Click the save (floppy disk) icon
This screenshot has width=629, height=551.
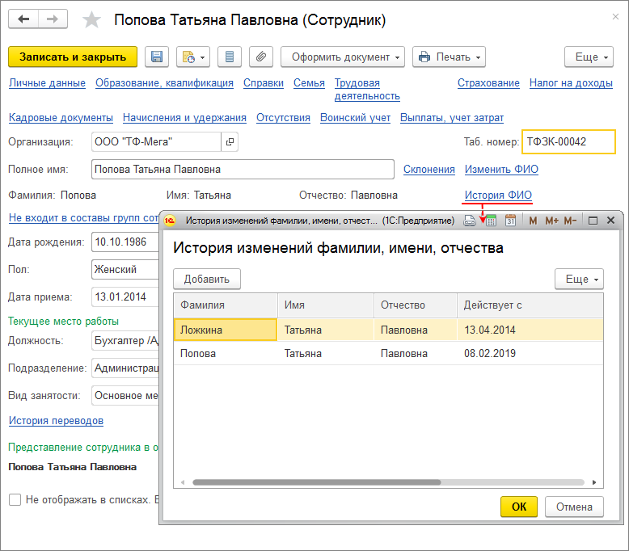point(157,57)
